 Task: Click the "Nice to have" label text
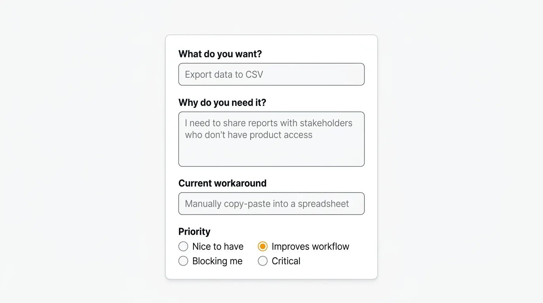coord(218,247)
